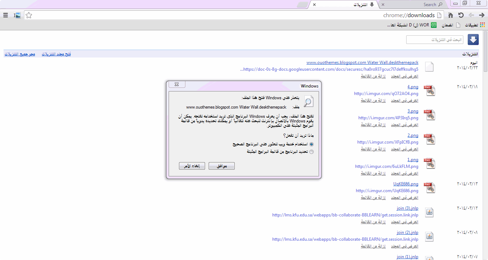The width and height of the screenshot is (488, 260).
Task: Select choose-from-installed-programs radio option
Action: click(312, 152)
